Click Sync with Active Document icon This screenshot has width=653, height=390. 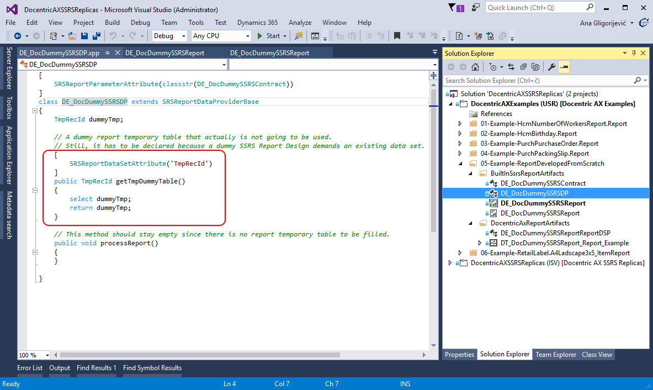(511, 67)
